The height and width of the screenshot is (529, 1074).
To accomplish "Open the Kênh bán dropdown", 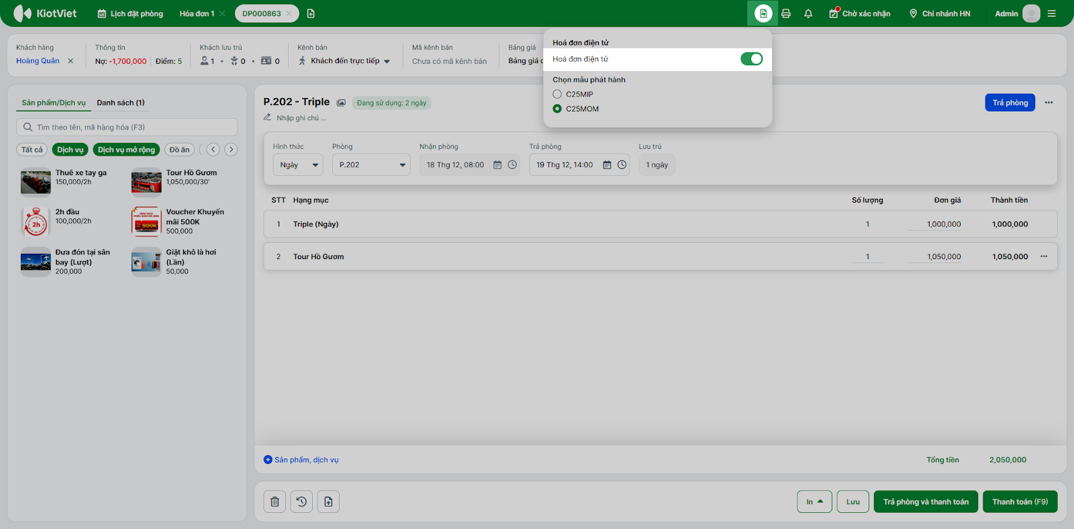I will coord(344,61).
